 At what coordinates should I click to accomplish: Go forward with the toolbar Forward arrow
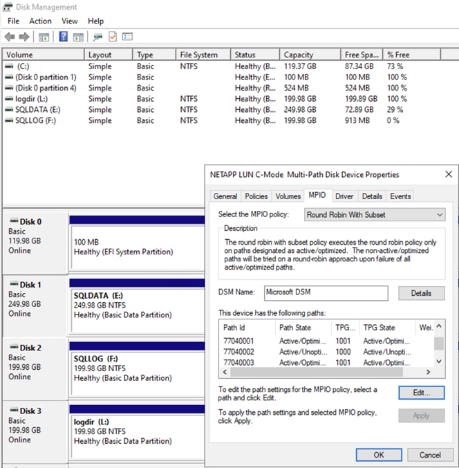pyautogui.click(x=24, y=37)
